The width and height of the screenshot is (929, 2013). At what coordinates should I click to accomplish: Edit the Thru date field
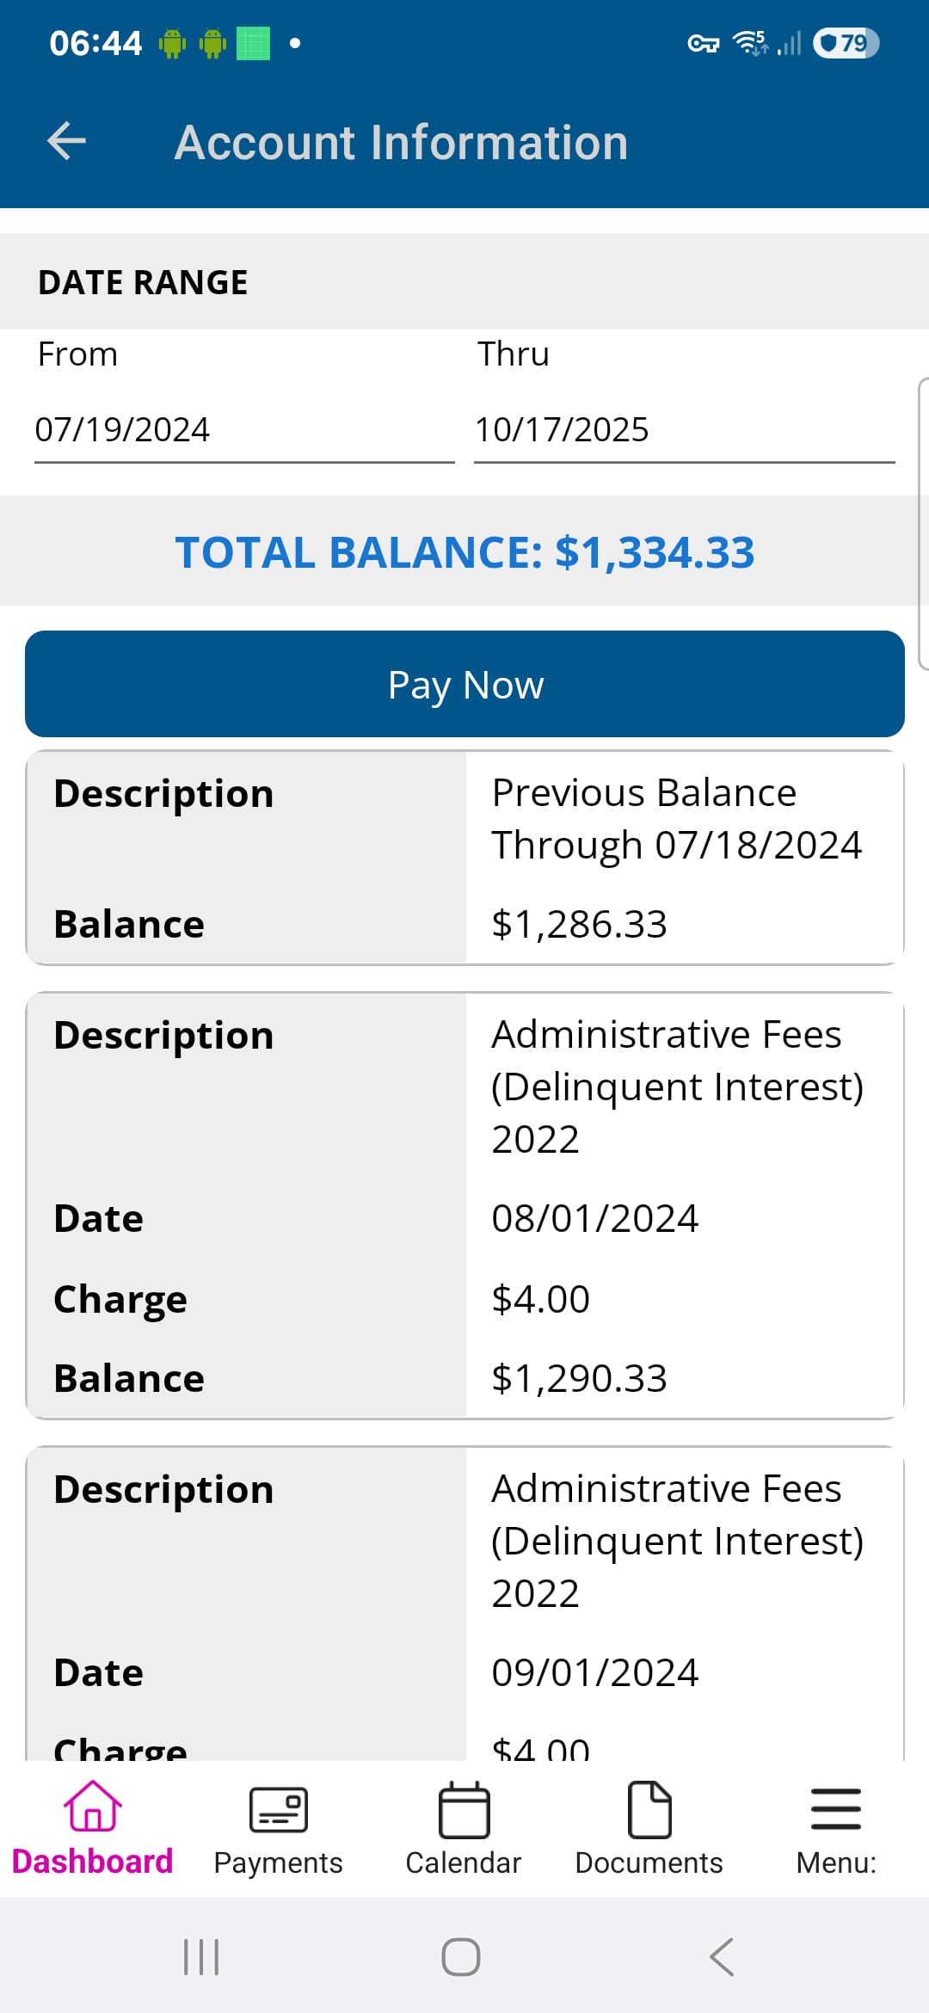click(x=684, y=430)
